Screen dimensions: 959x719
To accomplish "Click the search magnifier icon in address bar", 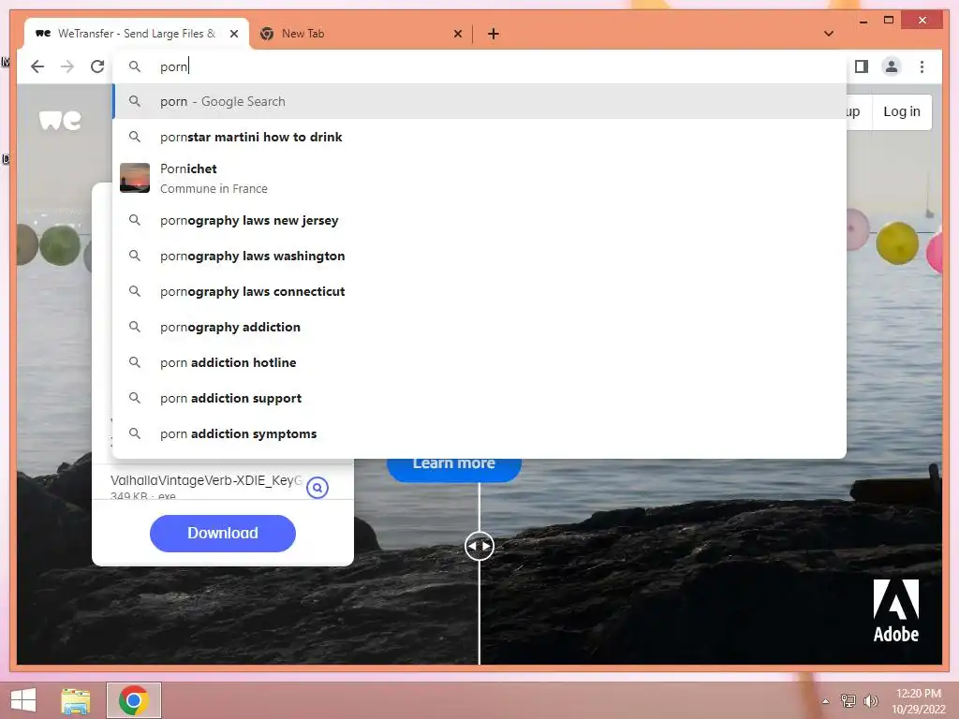I will coord(135,66).
